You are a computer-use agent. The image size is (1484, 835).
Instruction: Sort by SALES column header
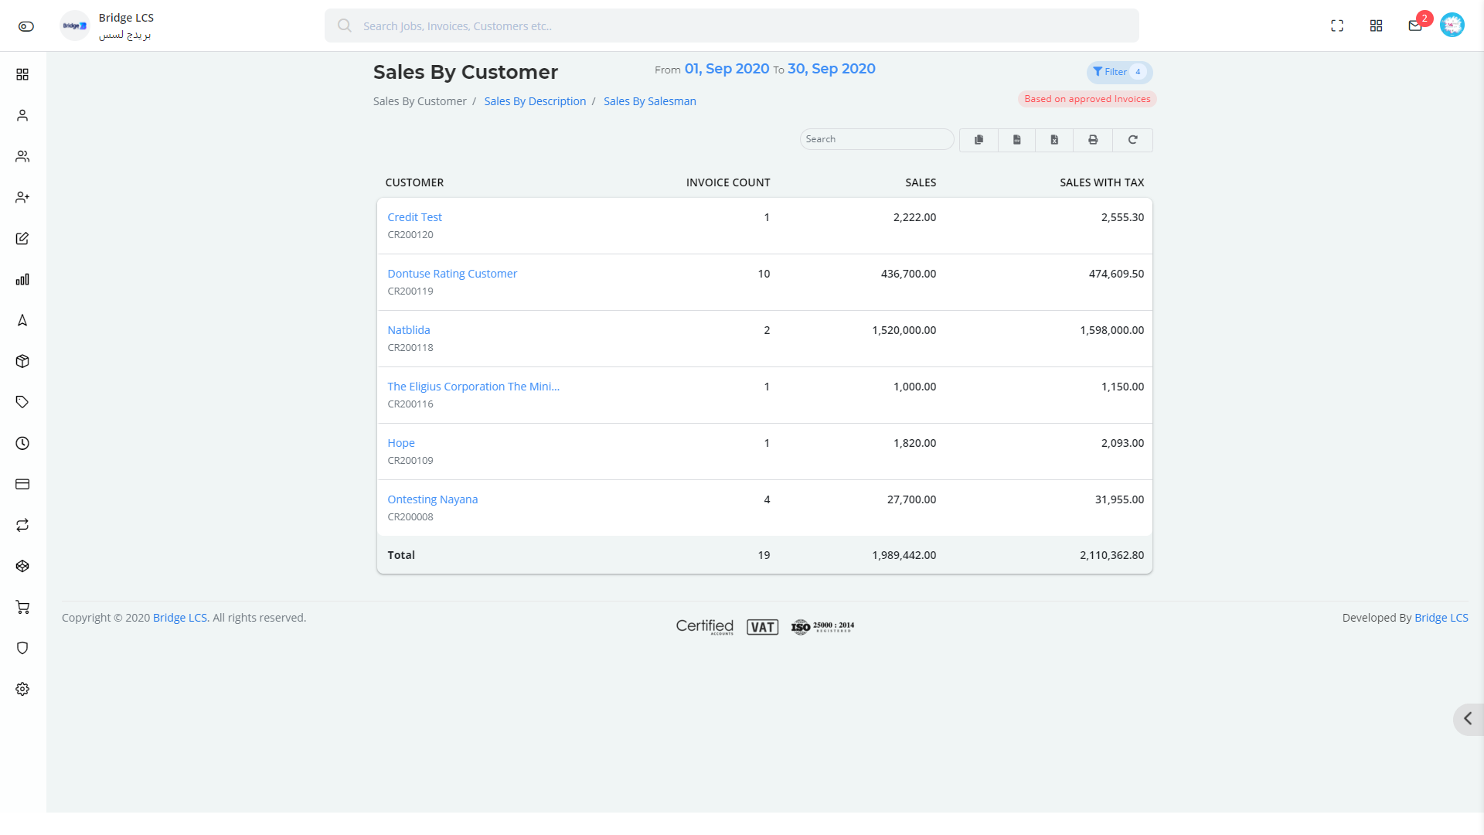[921, 182]
